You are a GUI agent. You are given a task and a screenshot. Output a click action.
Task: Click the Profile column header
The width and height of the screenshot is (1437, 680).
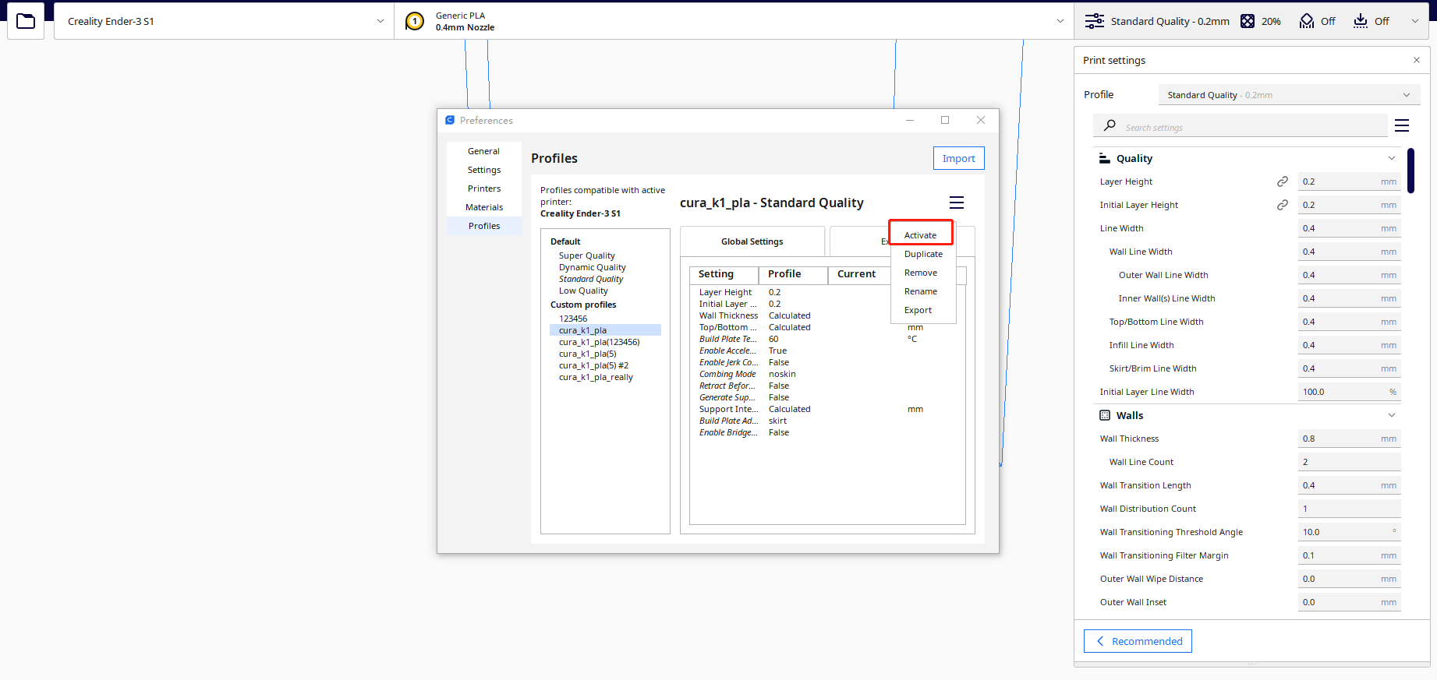[x=793, y=274]
